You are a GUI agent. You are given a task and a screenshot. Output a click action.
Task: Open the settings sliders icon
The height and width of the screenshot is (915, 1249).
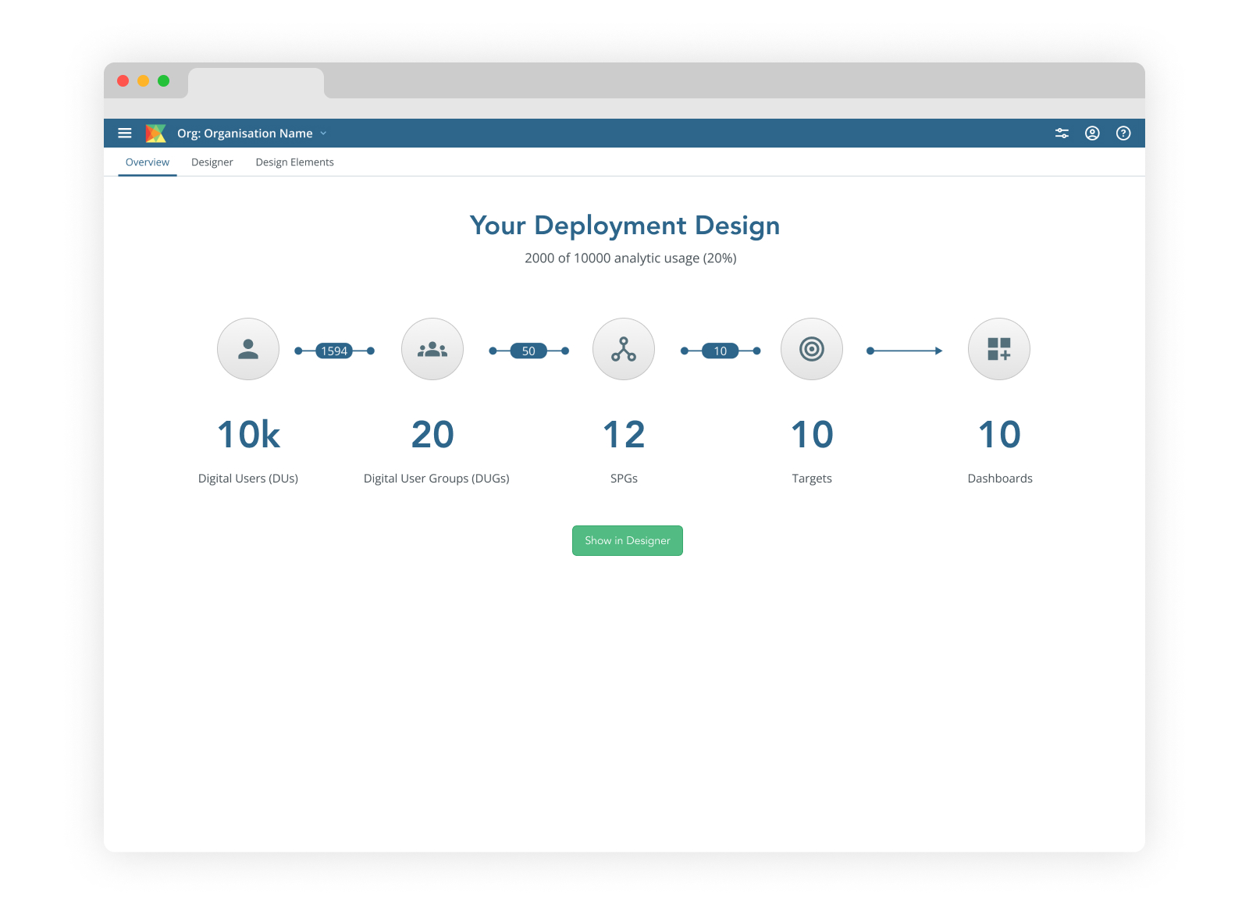[x=1062, y=134]
